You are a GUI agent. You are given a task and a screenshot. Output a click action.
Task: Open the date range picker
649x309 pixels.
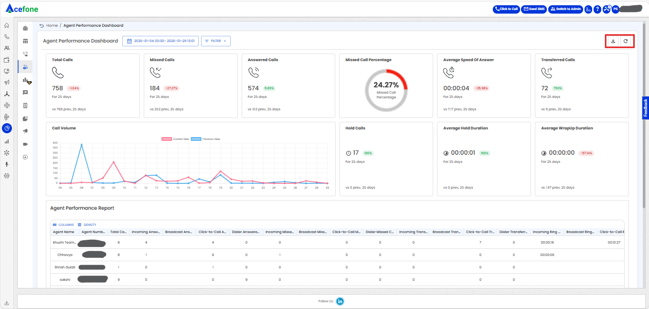[160, 41]
